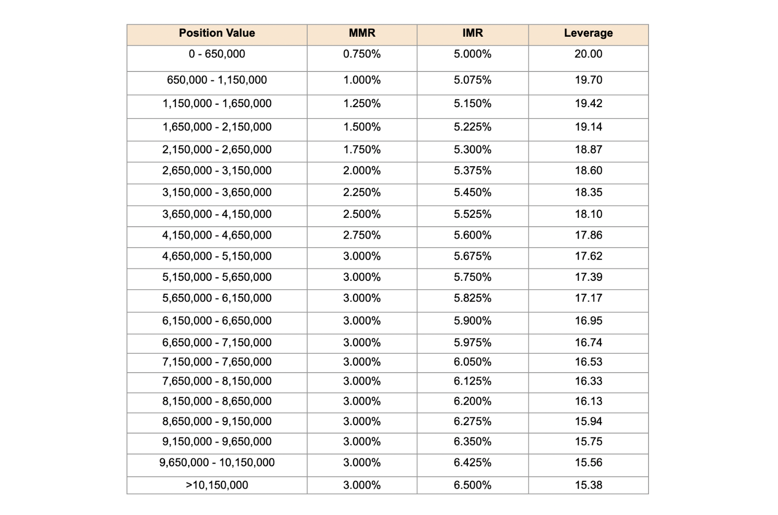
Task: Select the 0.750% MMR cell
Action: [x=362, y=54]
